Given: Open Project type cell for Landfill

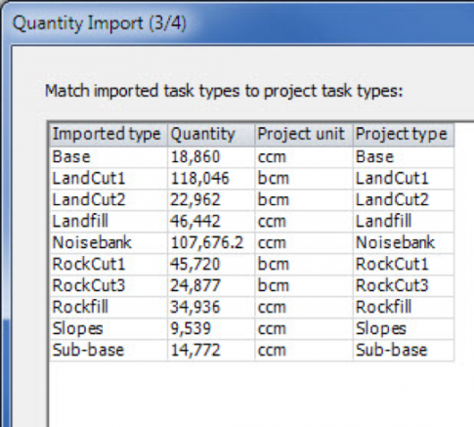Looking at the screenshot, I should coord(404,221).
